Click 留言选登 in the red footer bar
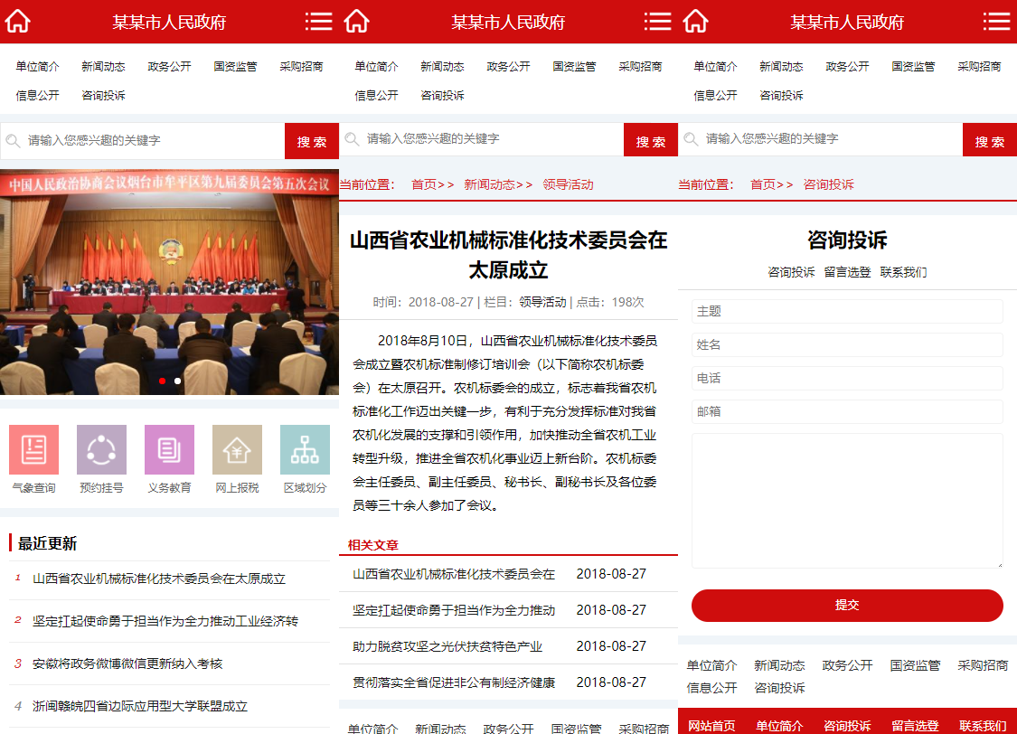This screenshot has width=1017, height=734. point(915,726)
